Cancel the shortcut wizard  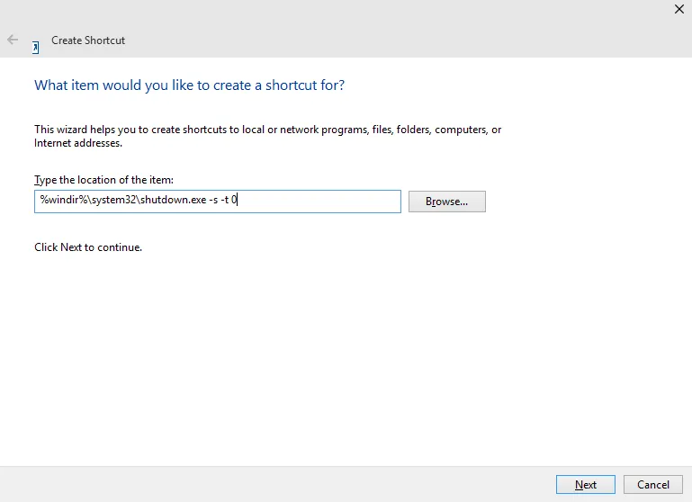click(652, 485)
